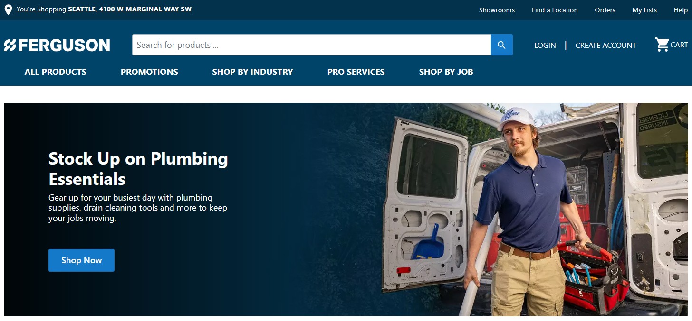Open the Find a Location link

(555, 10)
